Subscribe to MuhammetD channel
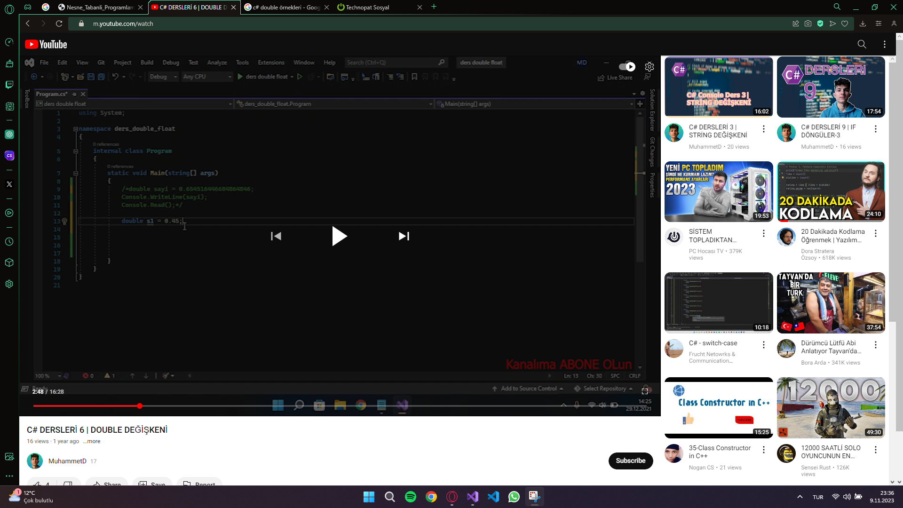The width and height of the screenshot is (903, 508). click(x=630, y=460)
